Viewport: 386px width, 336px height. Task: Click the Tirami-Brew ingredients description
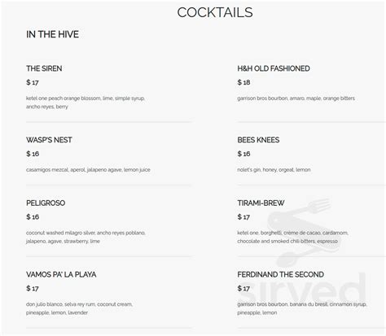coord(292,237)
